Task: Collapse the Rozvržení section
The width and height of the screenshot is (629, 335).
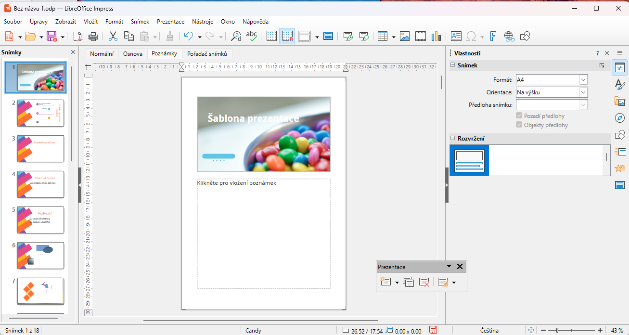Action: pyautogui.click(x=453, y=139)
